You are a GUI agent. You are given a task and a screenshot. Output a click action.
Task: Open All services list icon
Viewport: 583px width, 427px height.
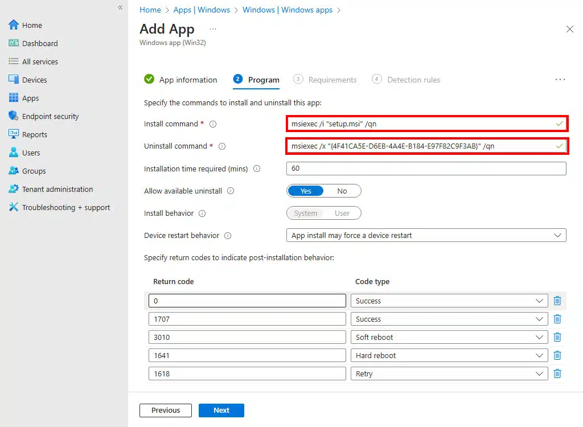14,61
